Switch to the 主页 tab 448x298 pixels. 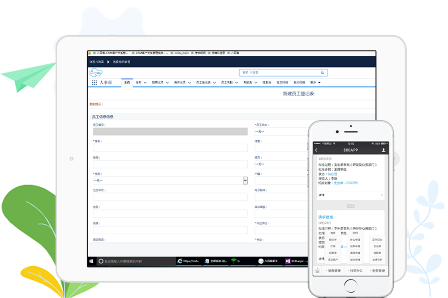(127, 83)
